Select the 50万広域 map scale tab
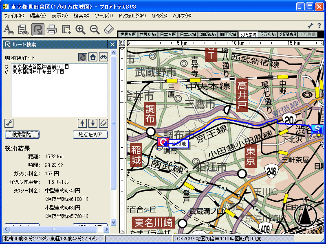This screenshot has height=244, width=326. (248, 35)
